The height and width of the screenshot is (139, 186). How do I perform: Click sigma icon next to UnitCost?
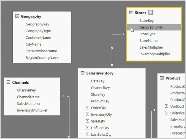point(167,106)
